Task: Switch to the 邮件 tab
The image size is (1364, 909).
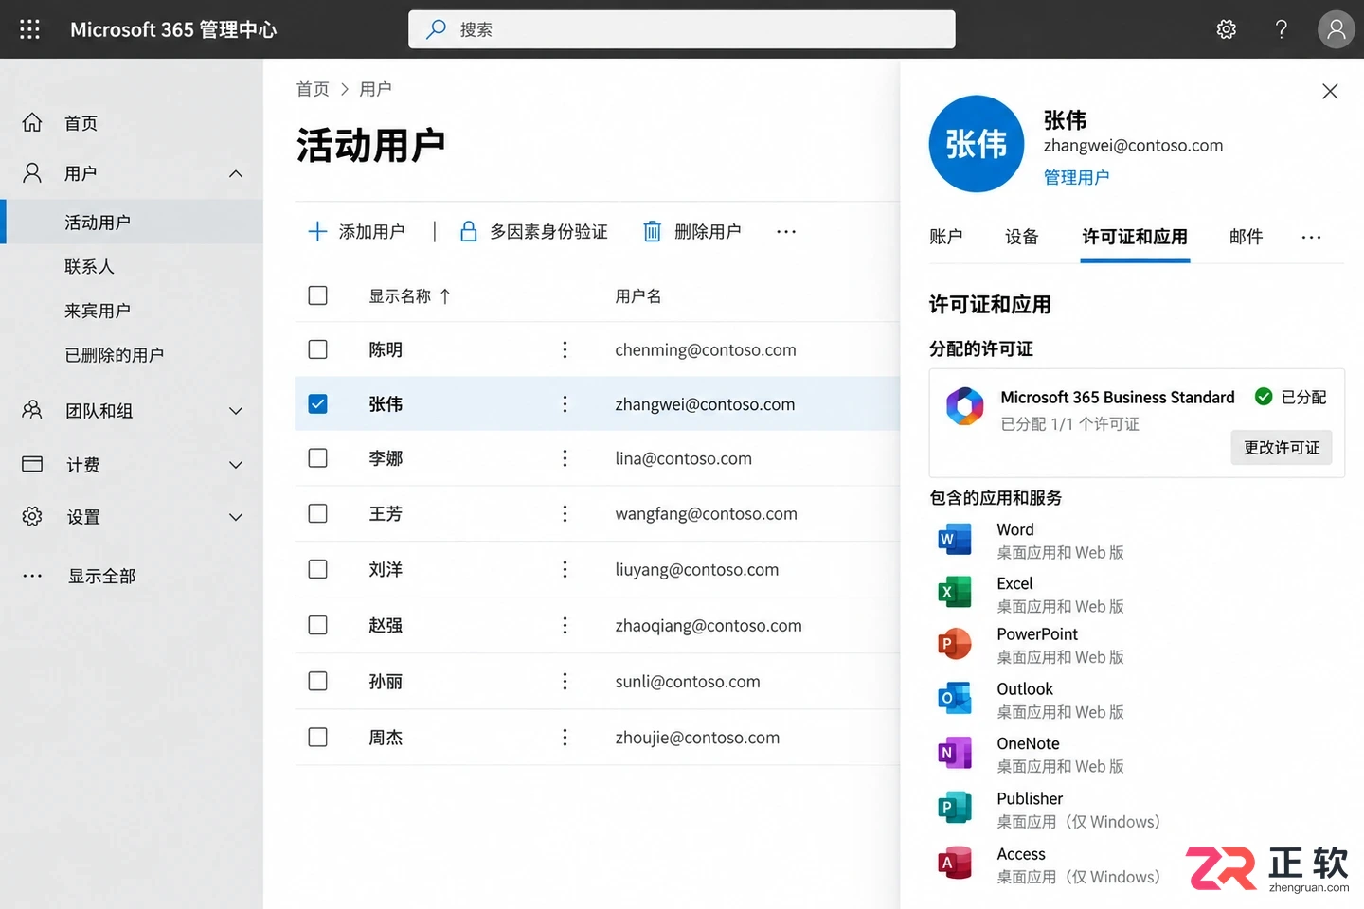Action: [1246, 237]
